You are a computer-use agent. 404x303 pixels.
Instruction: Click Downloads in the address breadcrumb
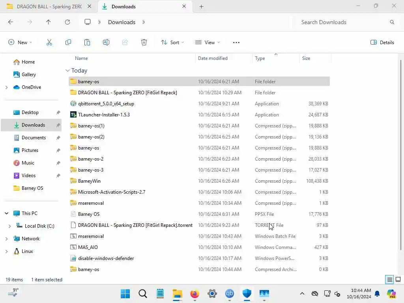tap(122, 22)
